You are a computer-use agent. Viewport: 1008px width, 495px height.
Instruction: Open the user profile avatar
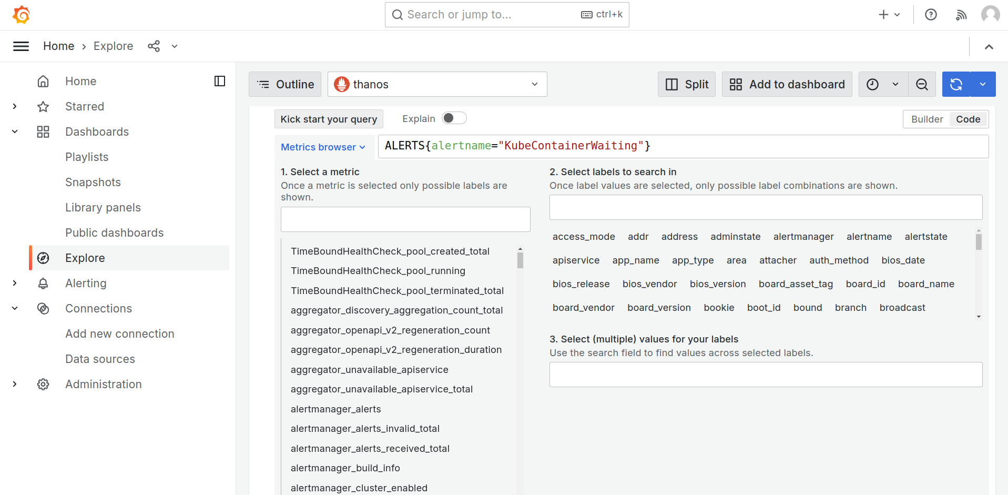click(x=991, y=15)
